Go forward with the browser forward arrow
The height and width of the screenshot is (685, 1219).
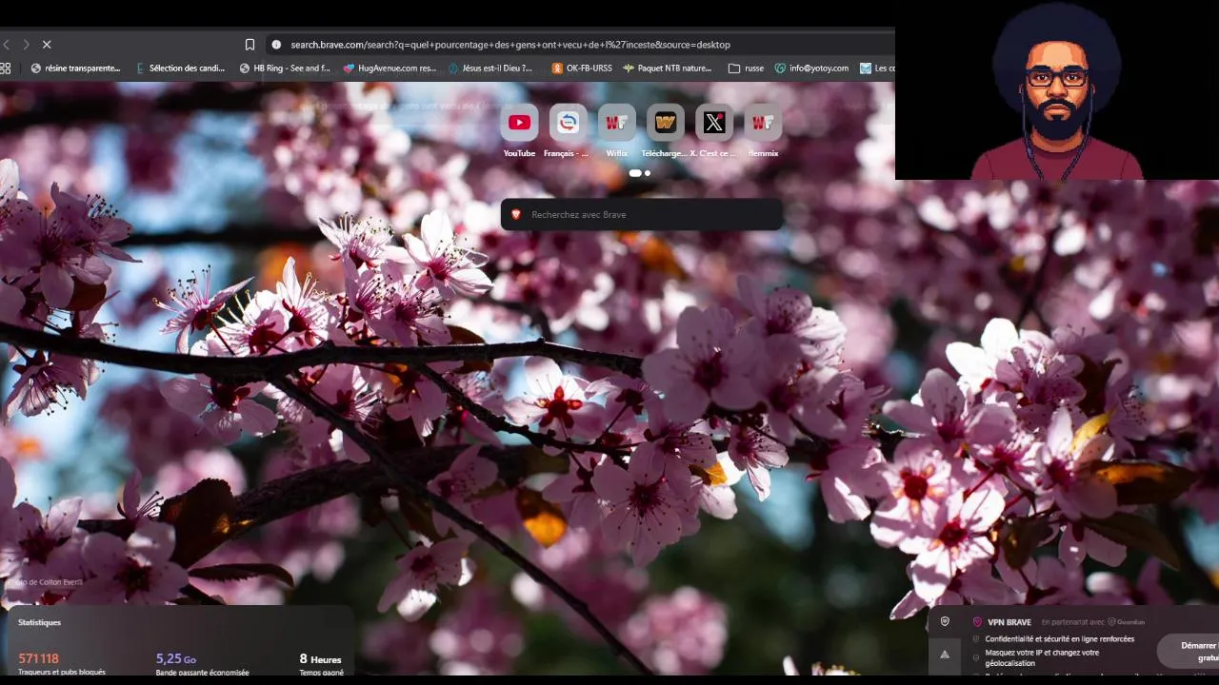point(26,45)
